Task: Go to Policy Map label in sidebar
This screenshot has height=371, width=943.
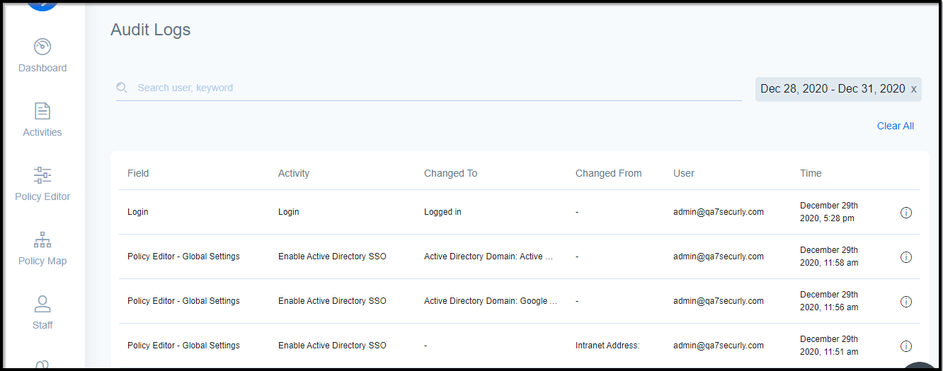Action: (42, 261)
